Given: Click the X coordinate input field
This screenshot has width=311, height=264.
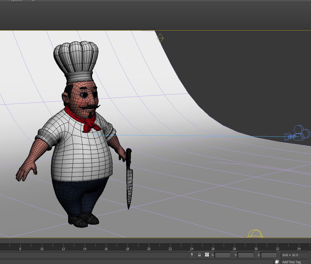Looking at the screenshot, I should (223, 255).
